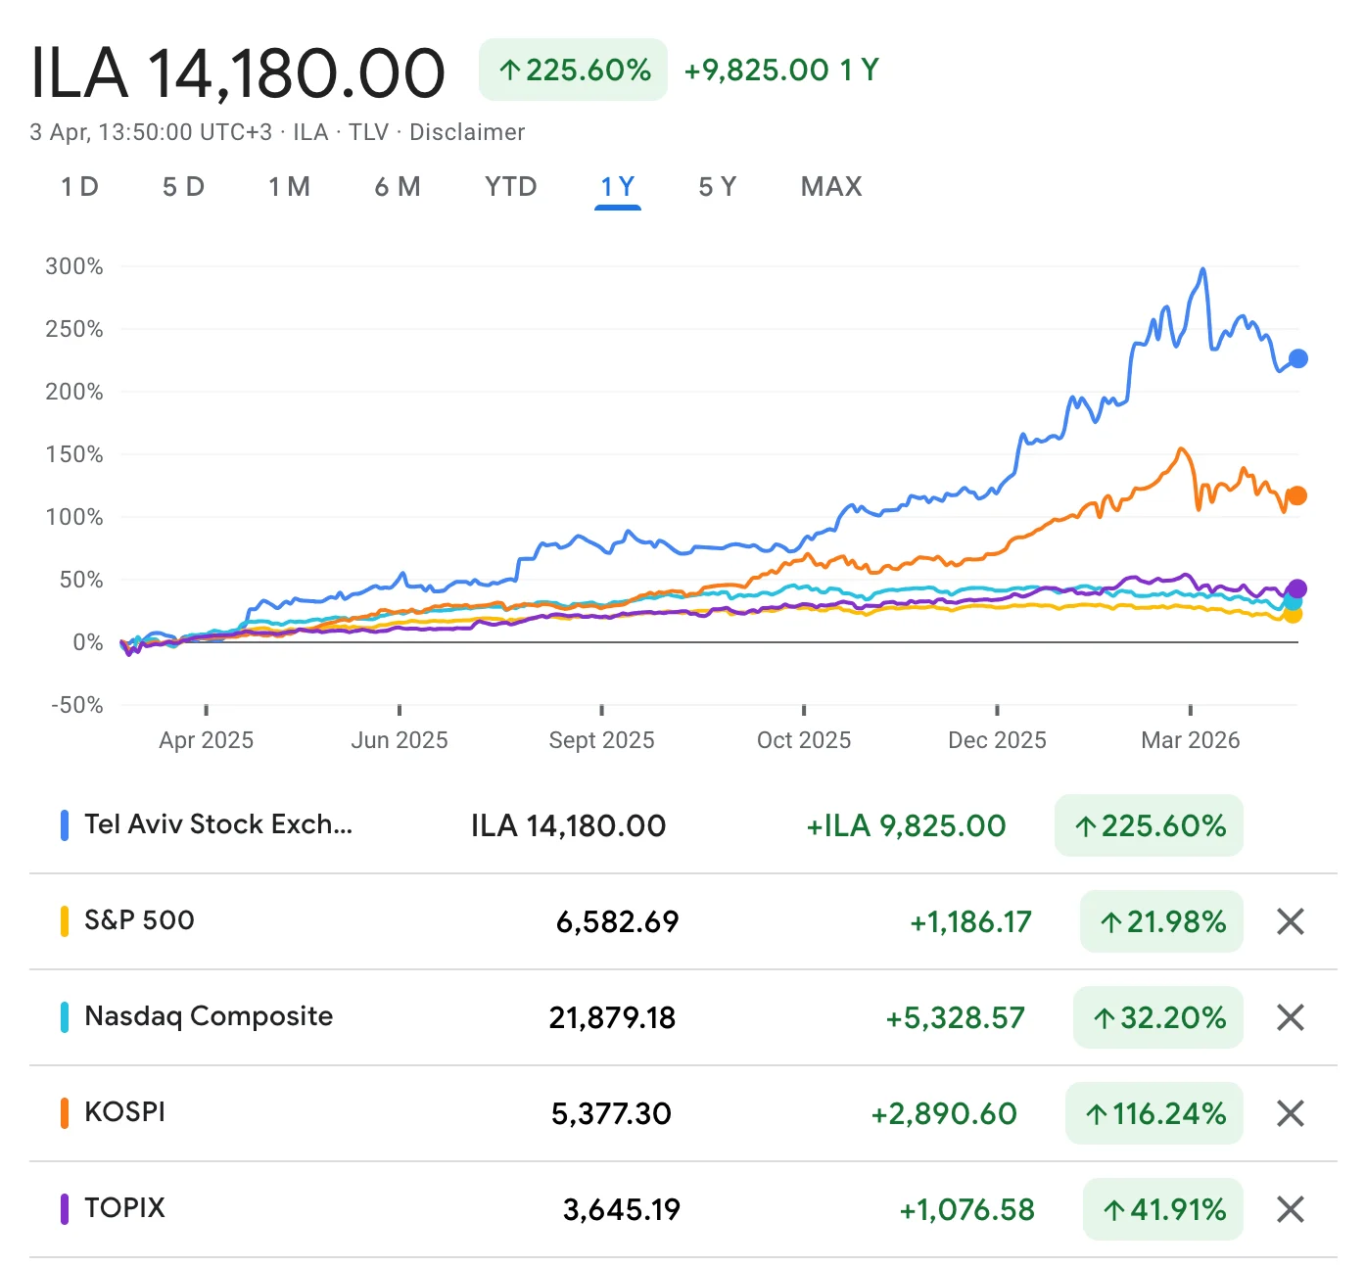Click the green 225.60% badge at top
Viewport: 1365px width, 1267px height.
573,70
